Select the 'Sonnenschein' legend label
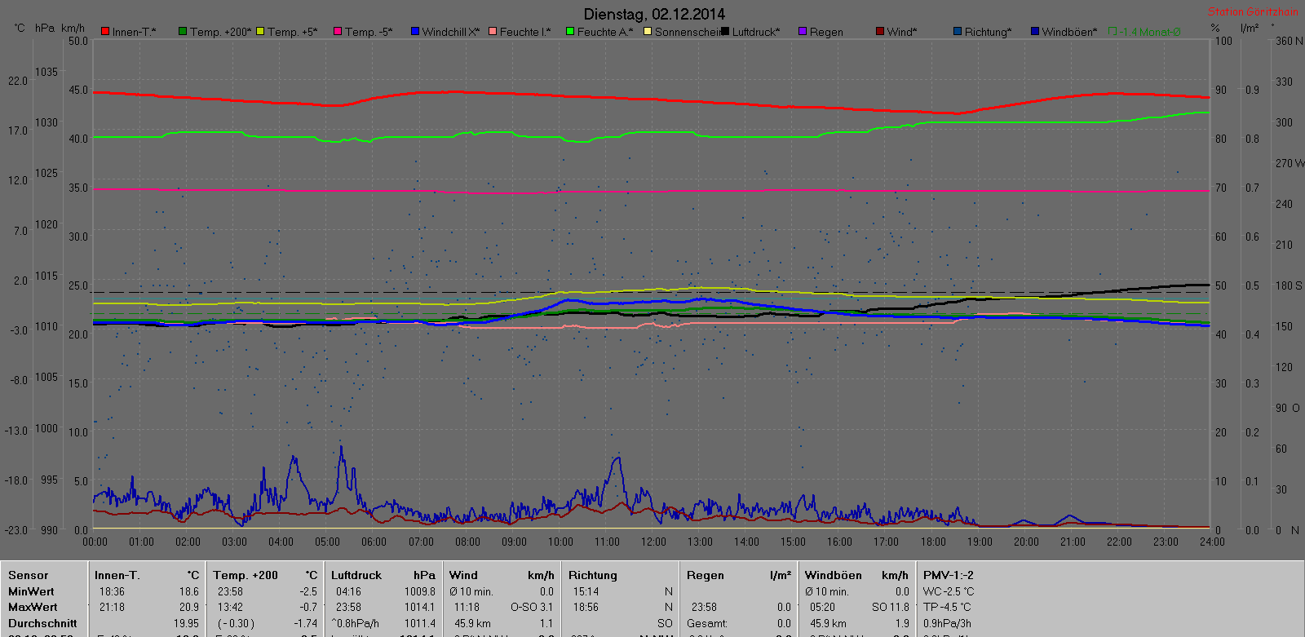This screenshot has height=637, width=1305. tap(687, 33)
